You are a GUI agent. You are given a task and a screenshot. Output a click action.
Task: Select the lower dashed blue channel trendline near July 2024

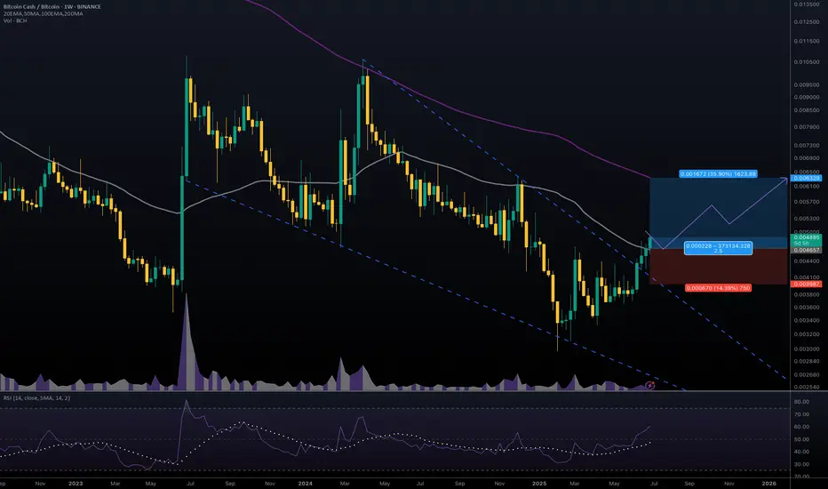420,279
